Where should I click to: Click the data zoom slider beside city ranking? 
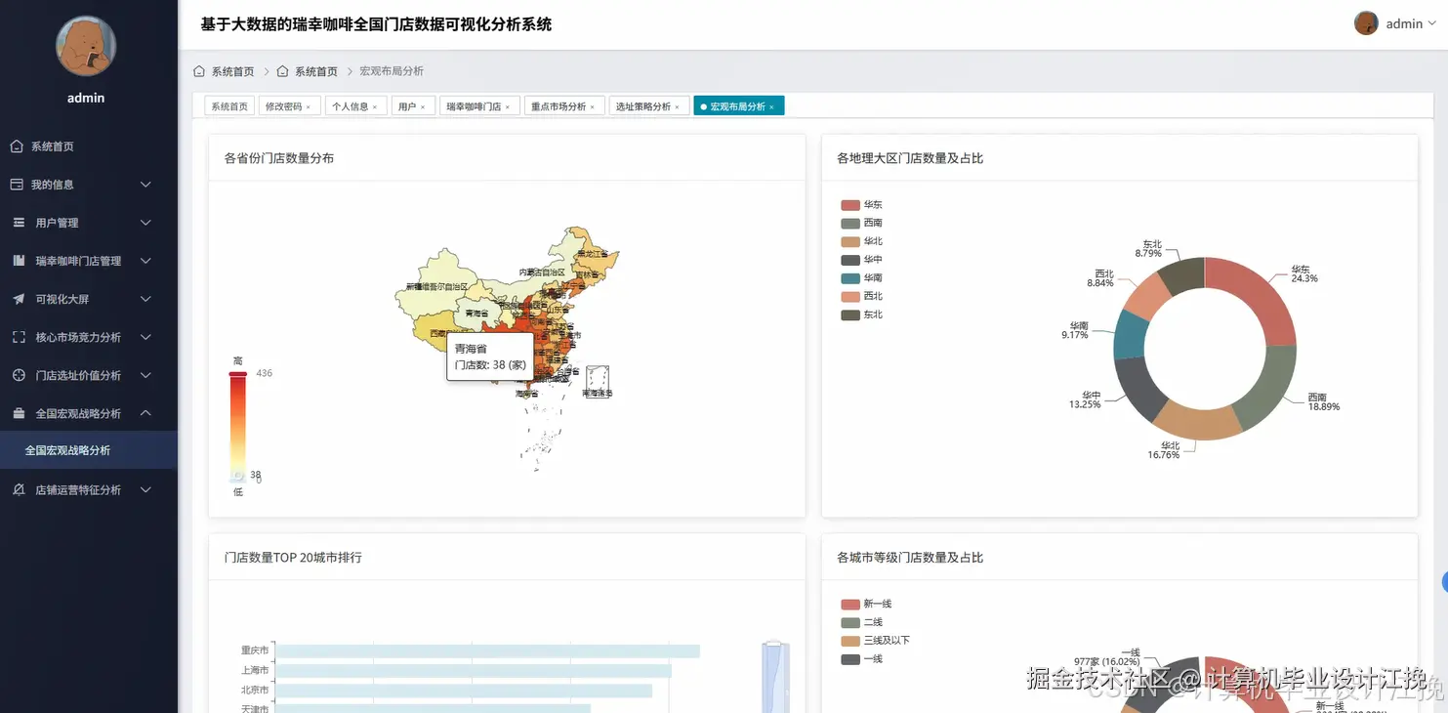tap(775, 677)
